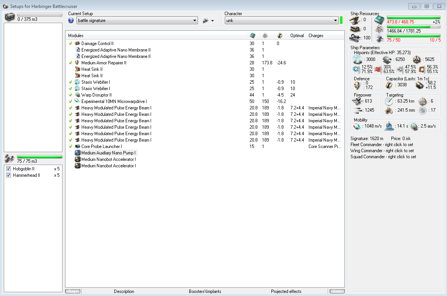Click the powergrid column header icon

click(265, 35)
